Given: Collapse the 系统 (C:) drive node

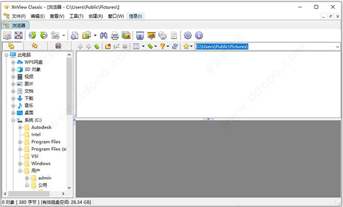Looking at the screenshot, I should [x=13, y=120].
